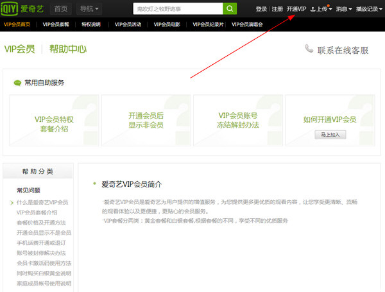
Task: Click the 联系在线客服 link
Action: coord(343,50)
